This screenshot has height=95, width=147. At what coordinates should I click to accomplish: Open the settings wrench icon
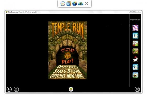[137, 89]
